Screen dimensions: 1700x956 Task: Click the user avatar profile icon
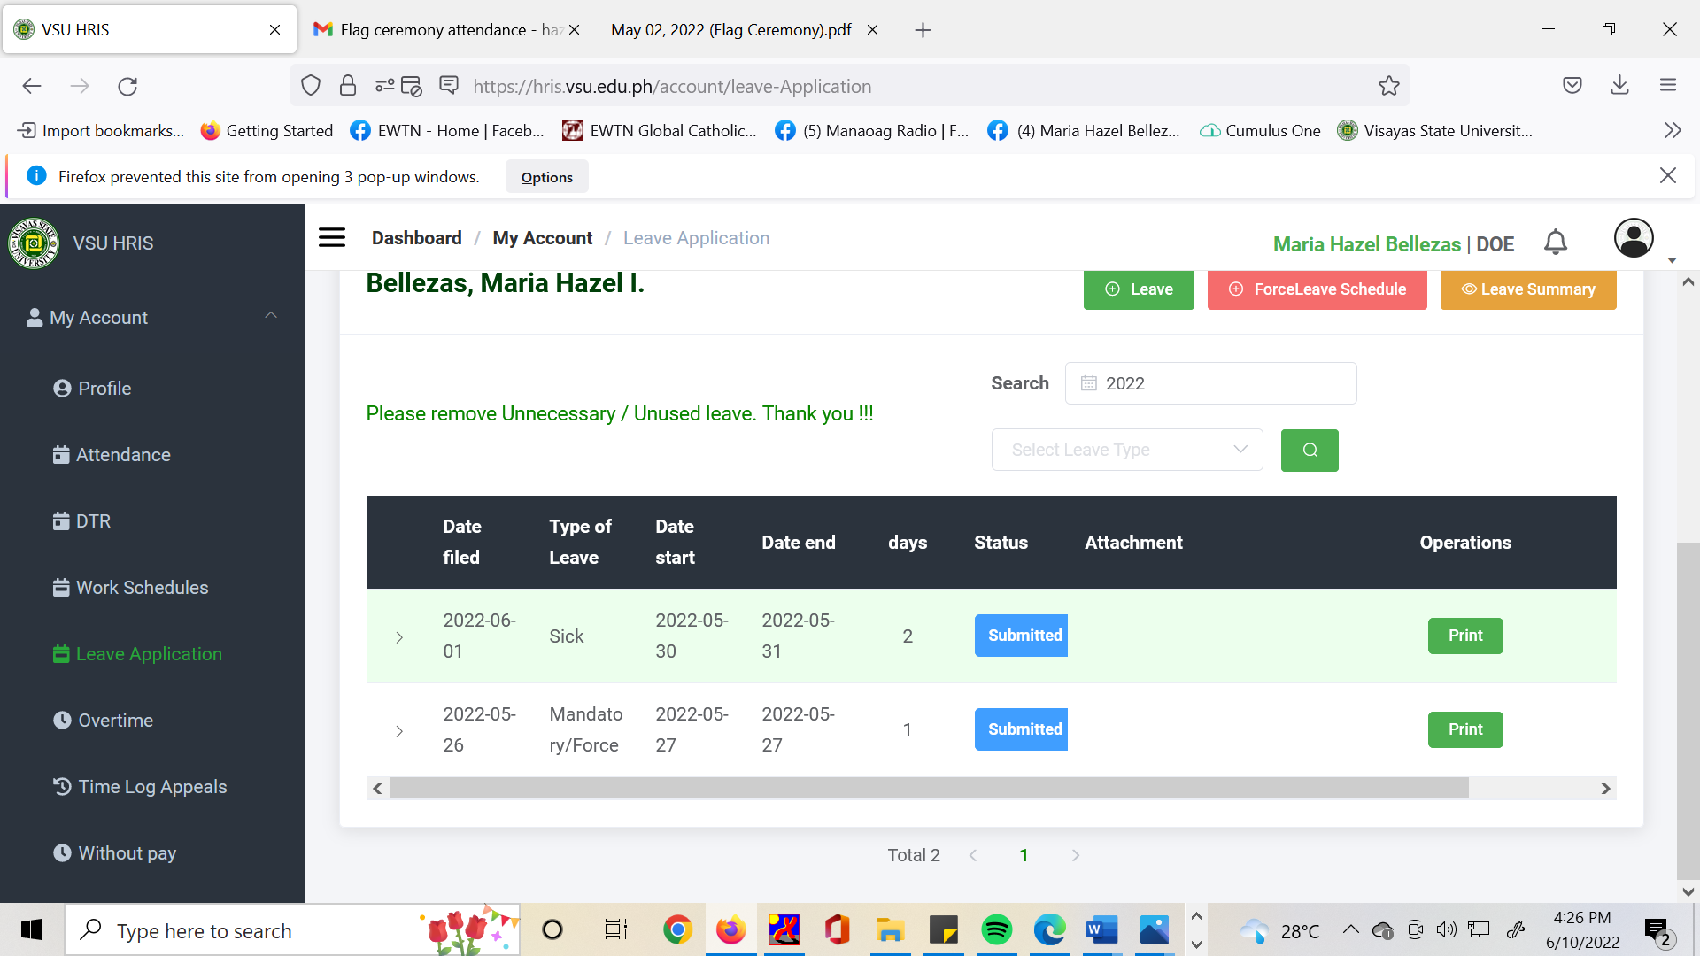[1634, 238]
